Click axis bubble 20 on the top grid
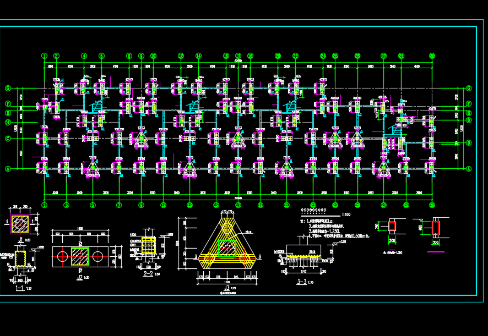The width and height of the screenshot is (488, 336). point(278,56)
